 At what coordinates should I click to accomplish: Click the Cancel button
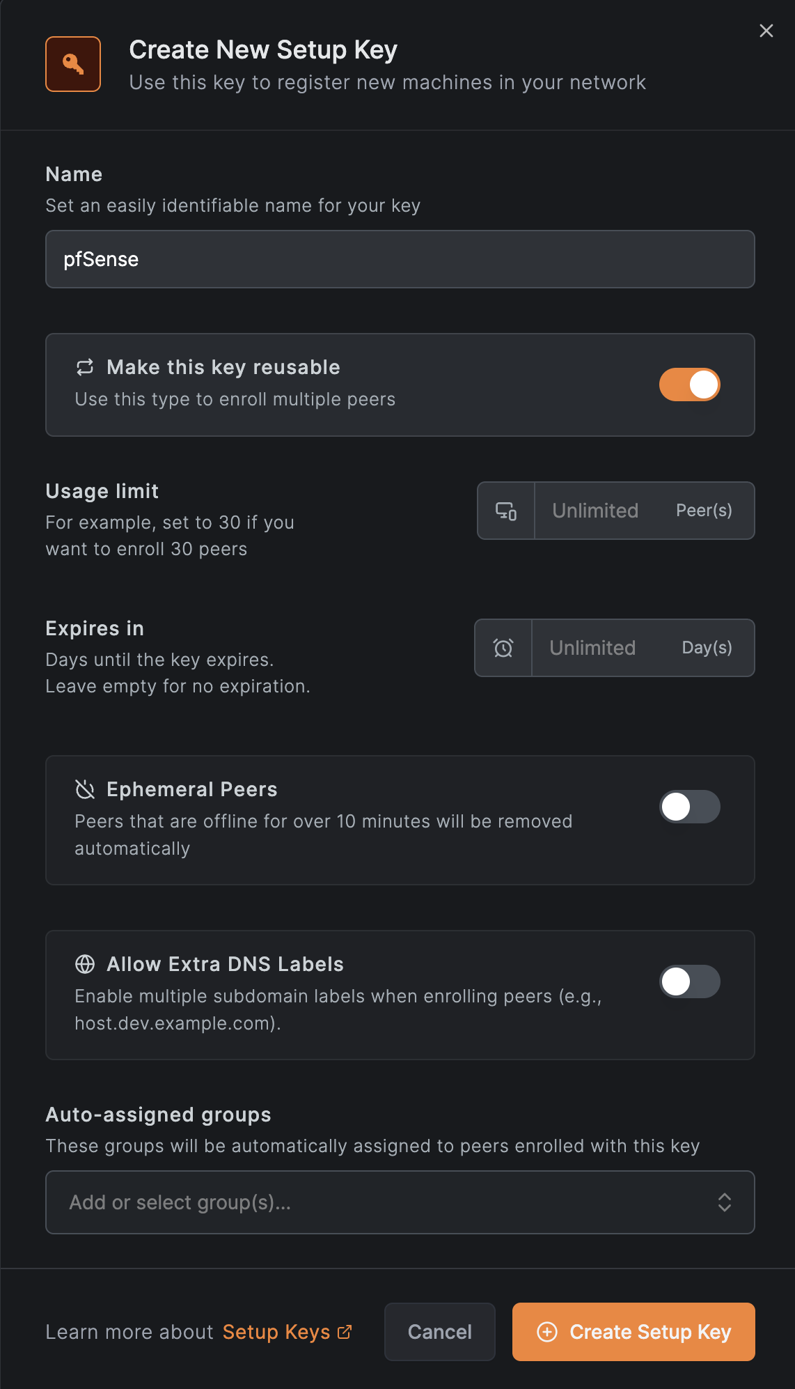point(440,1332)
